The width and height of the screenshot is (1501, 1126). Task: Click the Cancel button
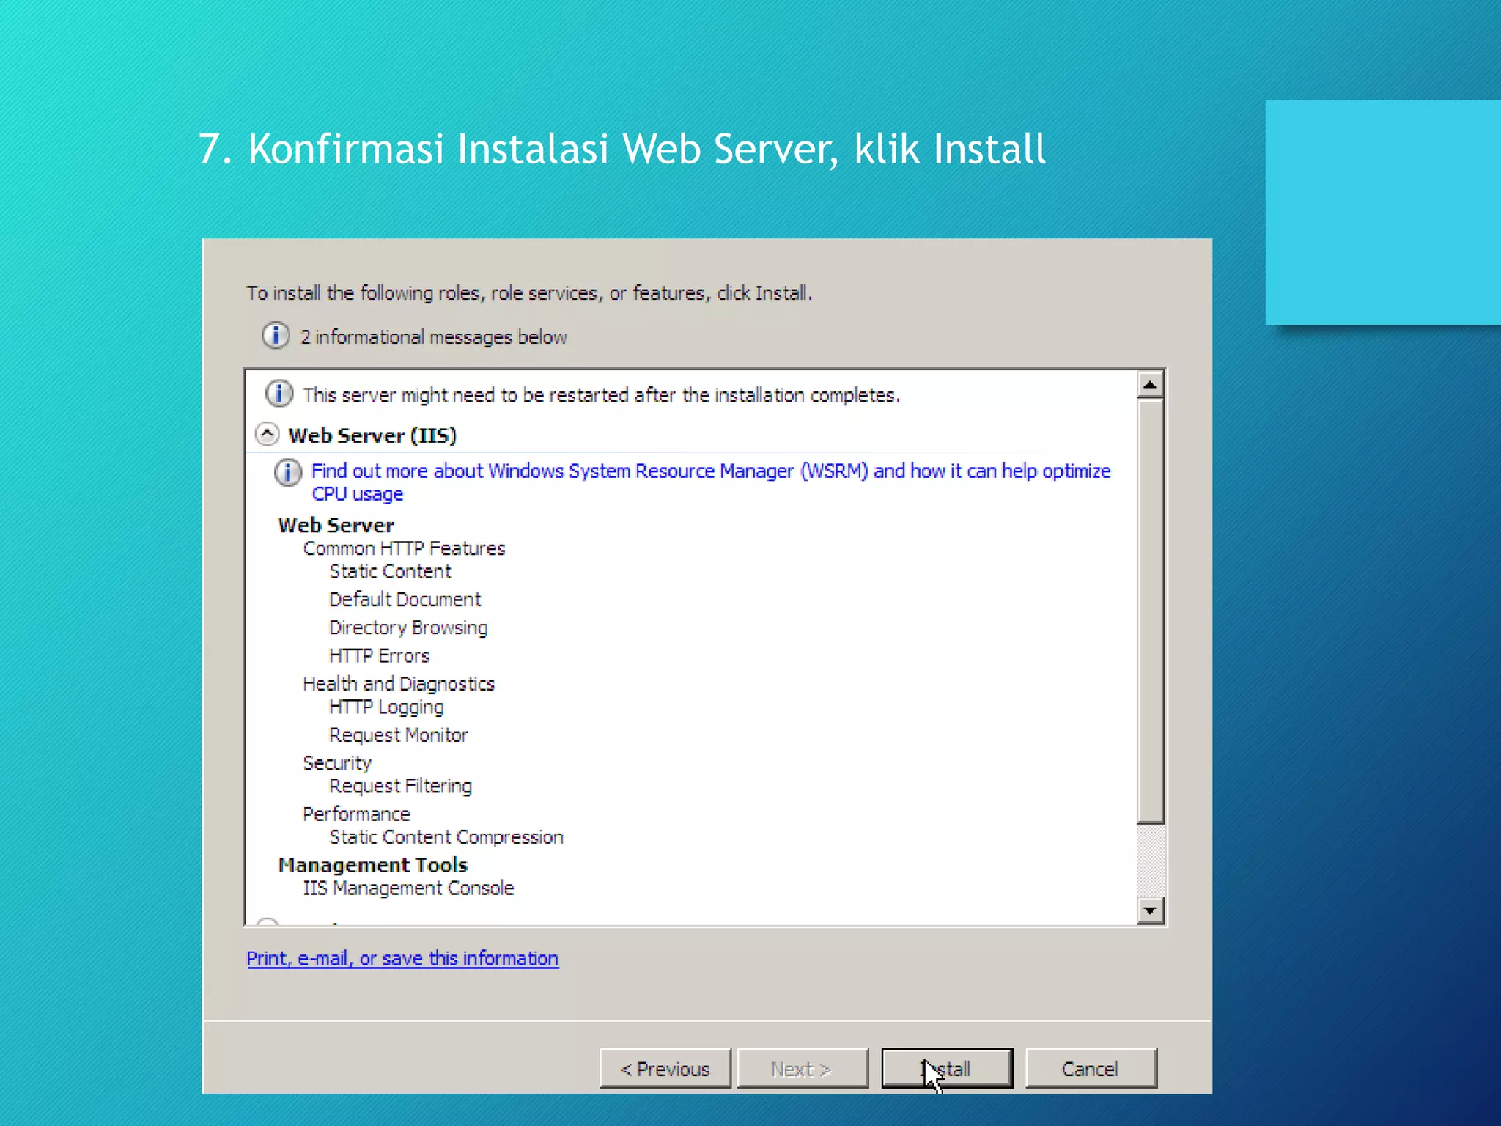coord(1091,1068)
